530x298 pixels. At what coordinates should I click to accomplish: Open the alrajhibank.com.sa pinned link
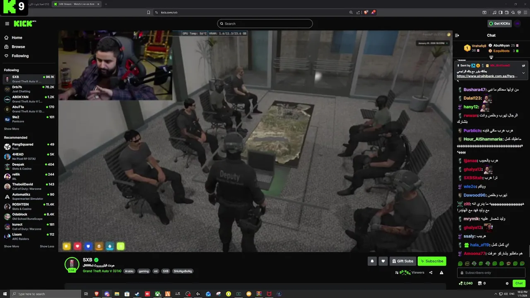click(x=487, y=76)
